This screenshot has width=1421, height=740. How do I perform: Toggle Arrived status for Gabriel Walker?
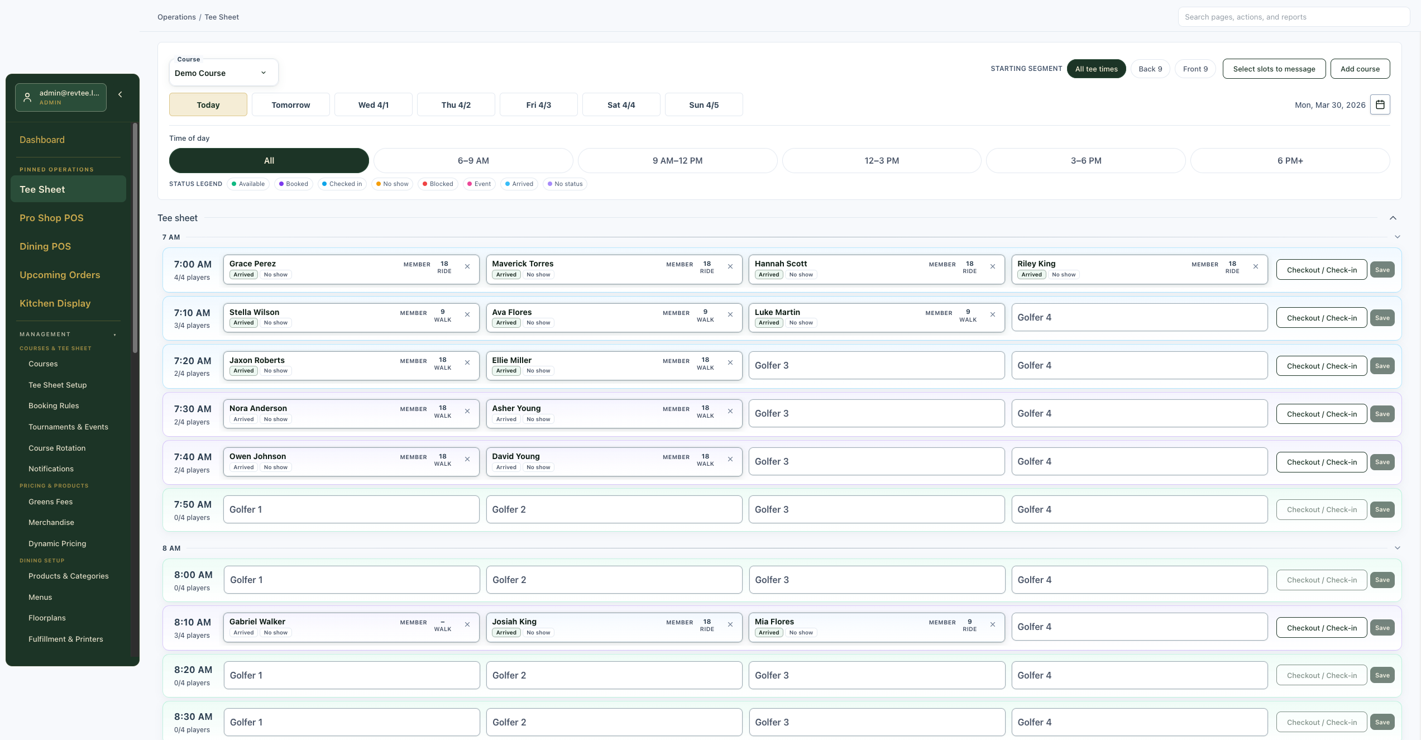243,632
